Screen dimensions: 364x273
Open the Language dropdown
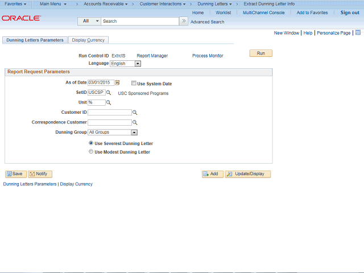click(125, 64)
